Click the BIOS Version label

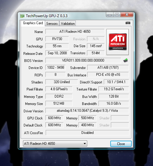point(34,61)
